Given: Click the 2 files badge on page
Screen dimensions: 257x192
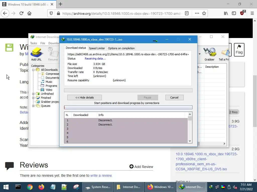Looking at the screenshot, I should [x=233, y=112].
